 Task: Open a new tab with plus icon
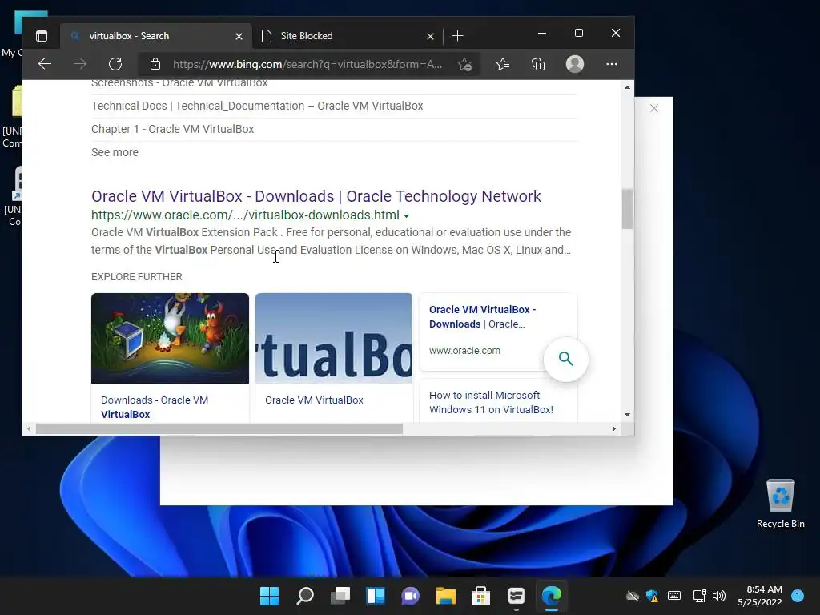[x=457, y=36]
